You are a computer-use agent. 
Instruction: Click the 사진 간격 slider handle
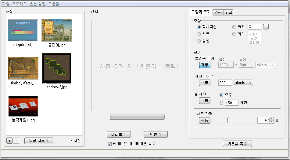pyautogui.click(x=228, y=120)
